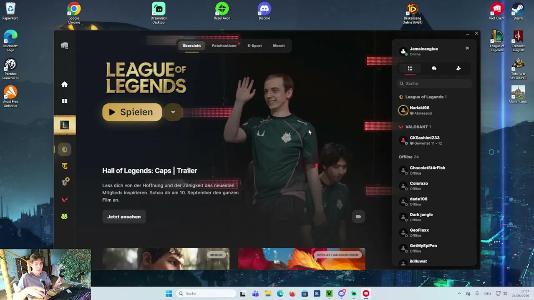Click the Windows taskbar Suche search box
Image resolution: width=534 pixels, height=300 pixels.
point(206,293)
